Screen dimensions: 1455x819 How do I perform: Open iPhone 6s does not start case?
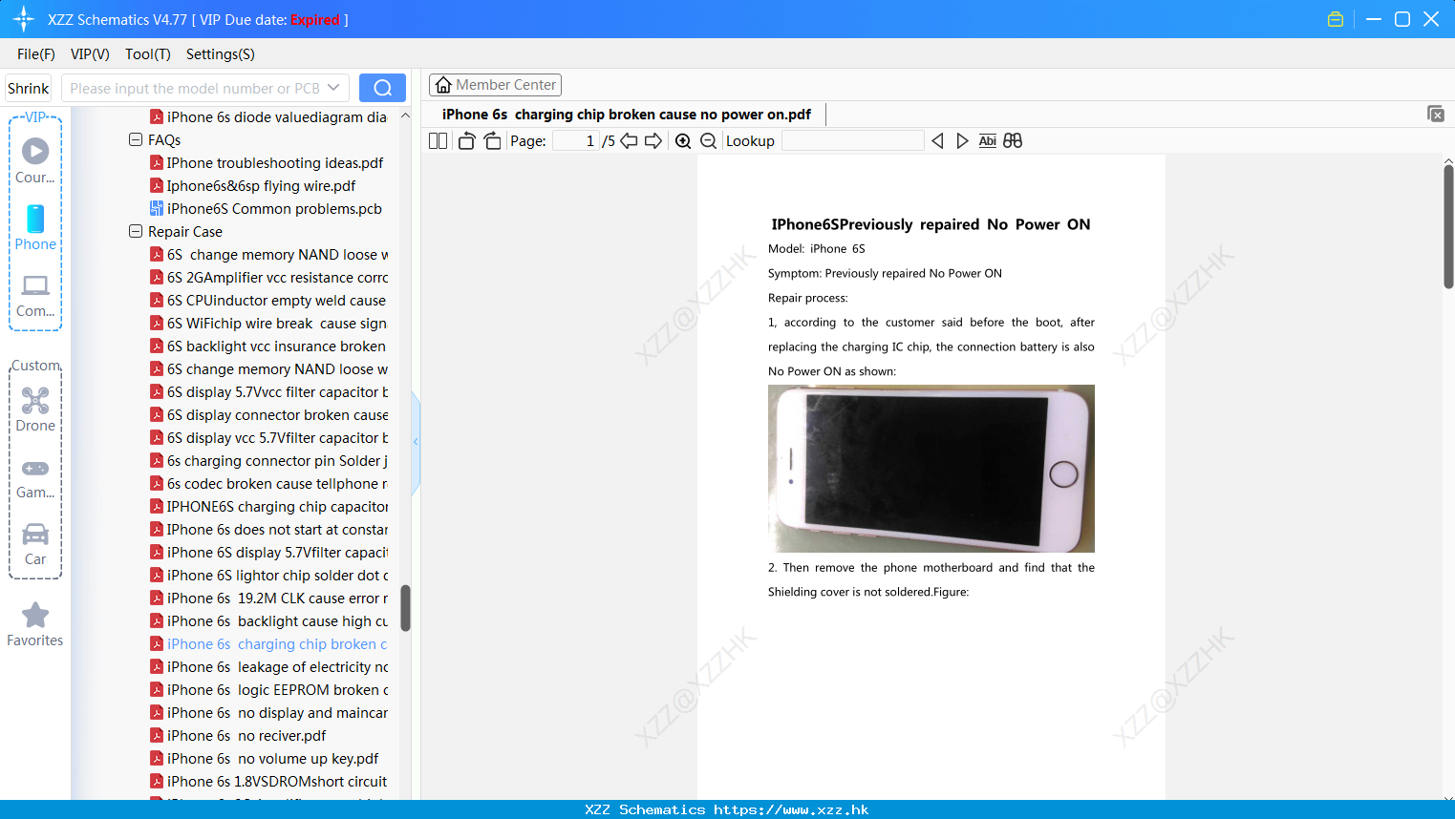coord(269,530)
